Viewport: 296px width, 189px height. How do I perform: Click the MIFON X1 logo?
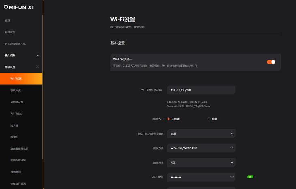tap(19, 7)
